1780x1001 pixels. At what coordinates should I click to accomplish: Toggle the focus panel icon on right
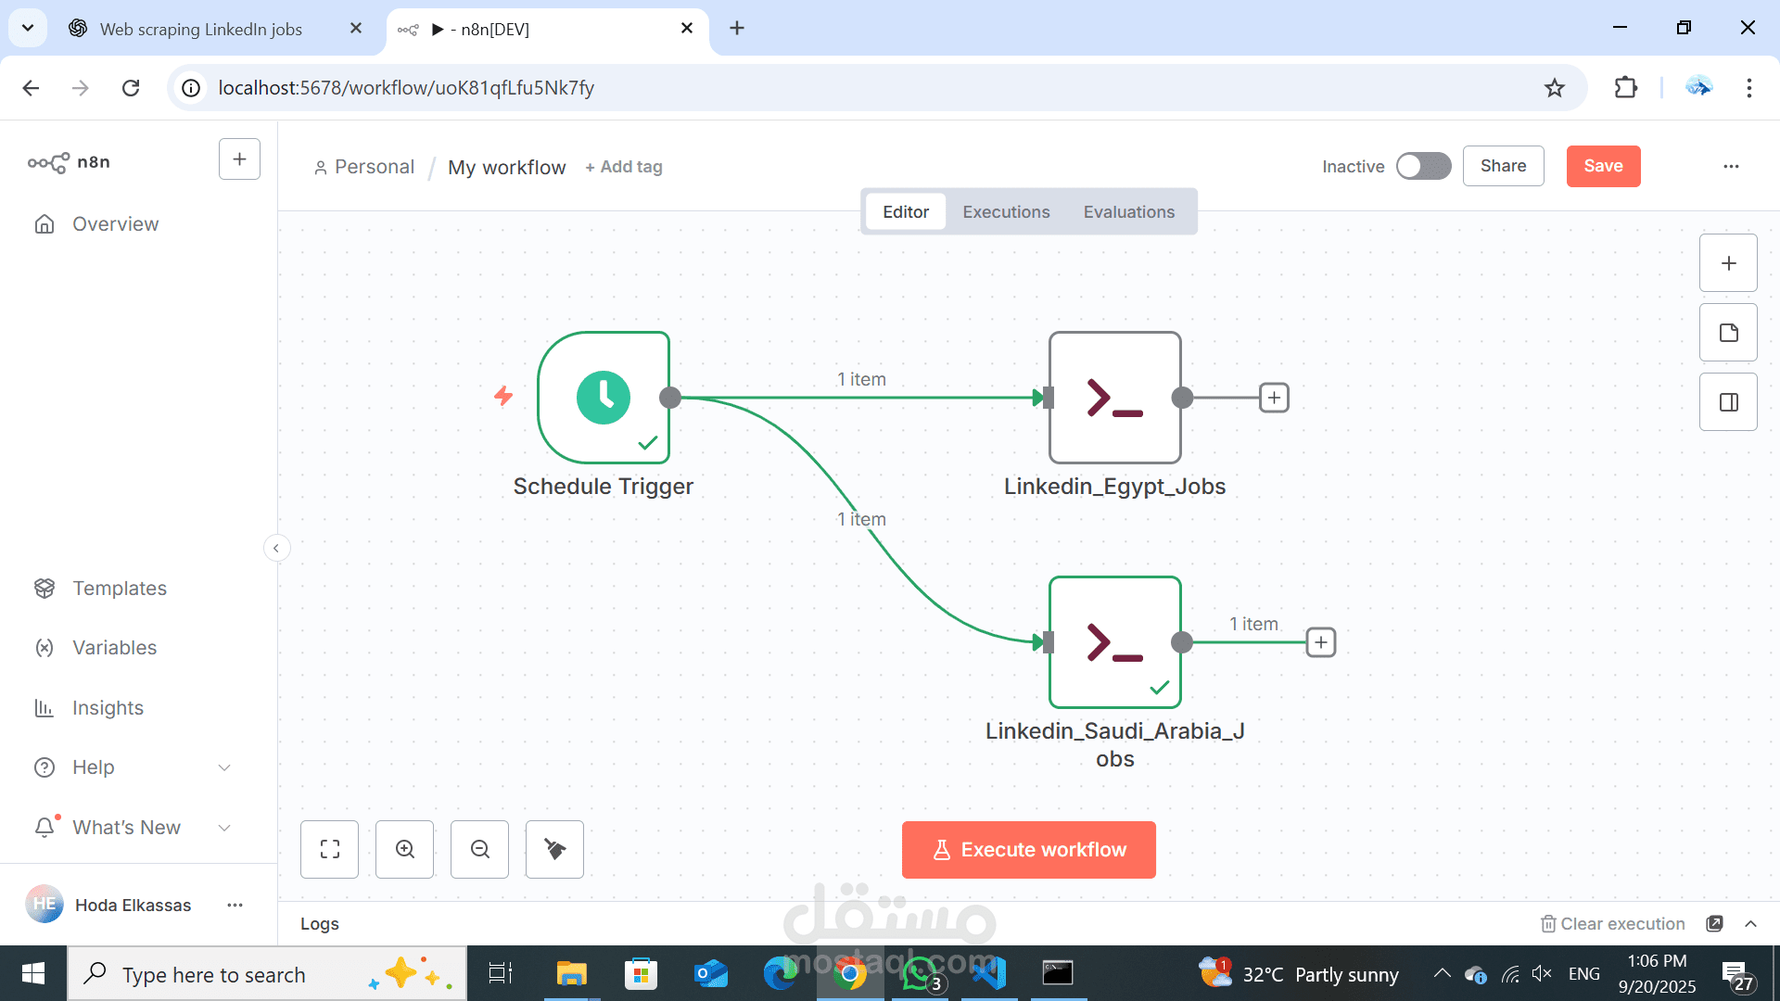click(x=1728, y=402)
